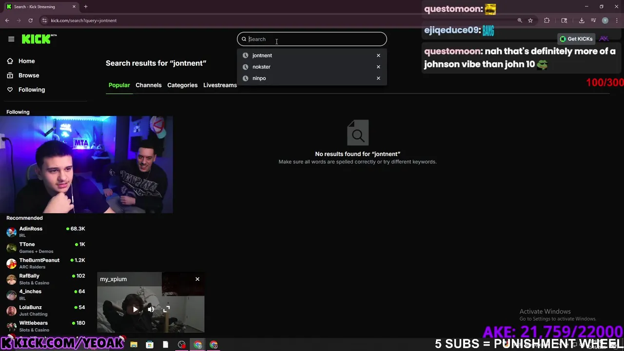
Task: Go back in the browser
Action: point(7,20)
